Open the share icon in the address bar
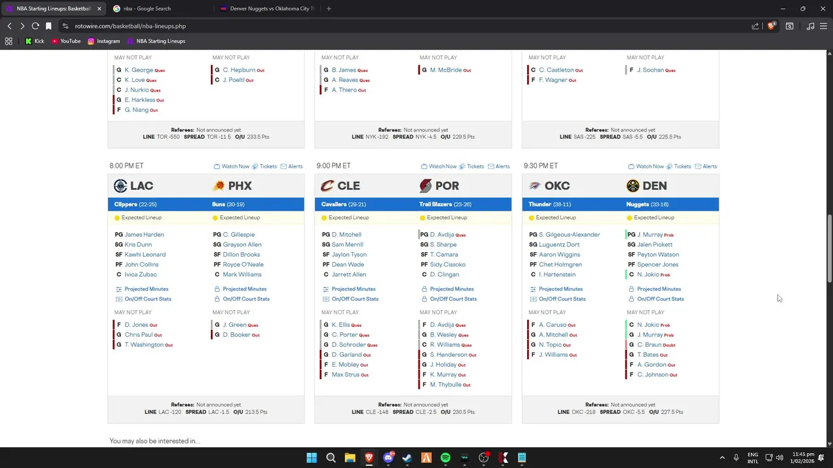833x468 pixels. click(755, 26)
